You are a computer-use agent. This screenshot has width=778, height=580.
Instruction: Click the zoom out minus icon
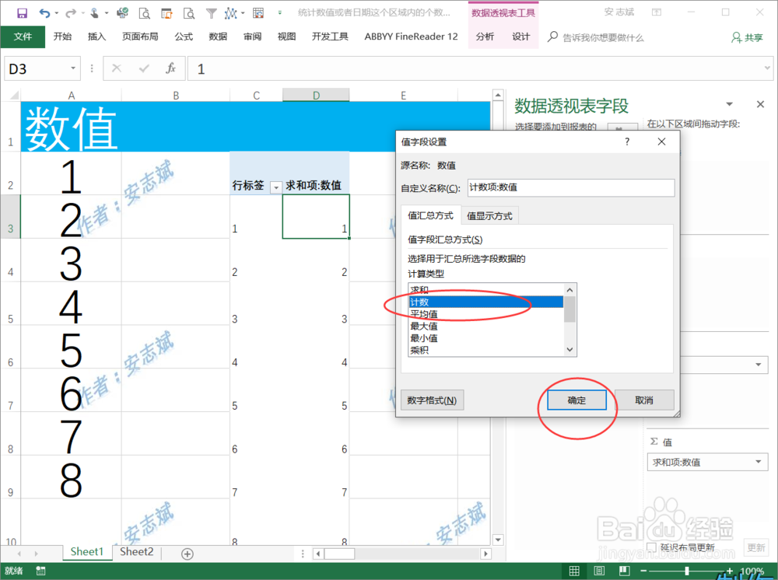[x=643, y=571]
